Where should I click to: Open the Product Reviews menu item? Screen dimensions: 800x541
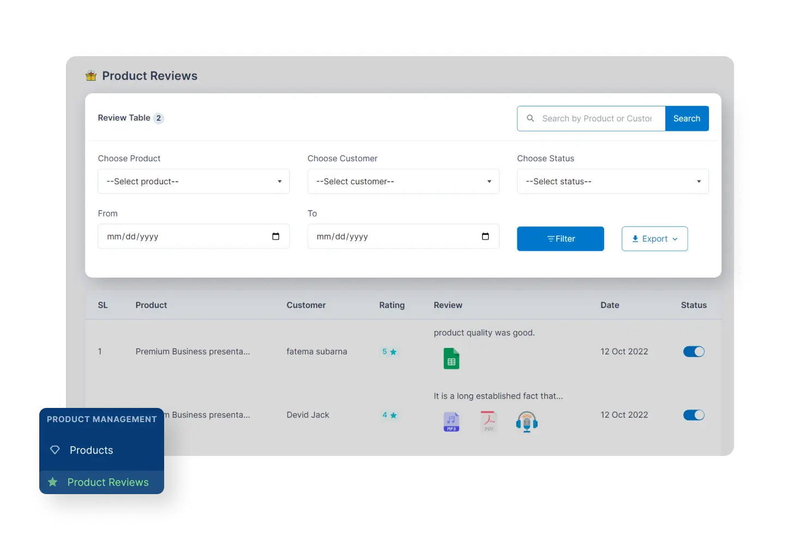click(108, 482)
